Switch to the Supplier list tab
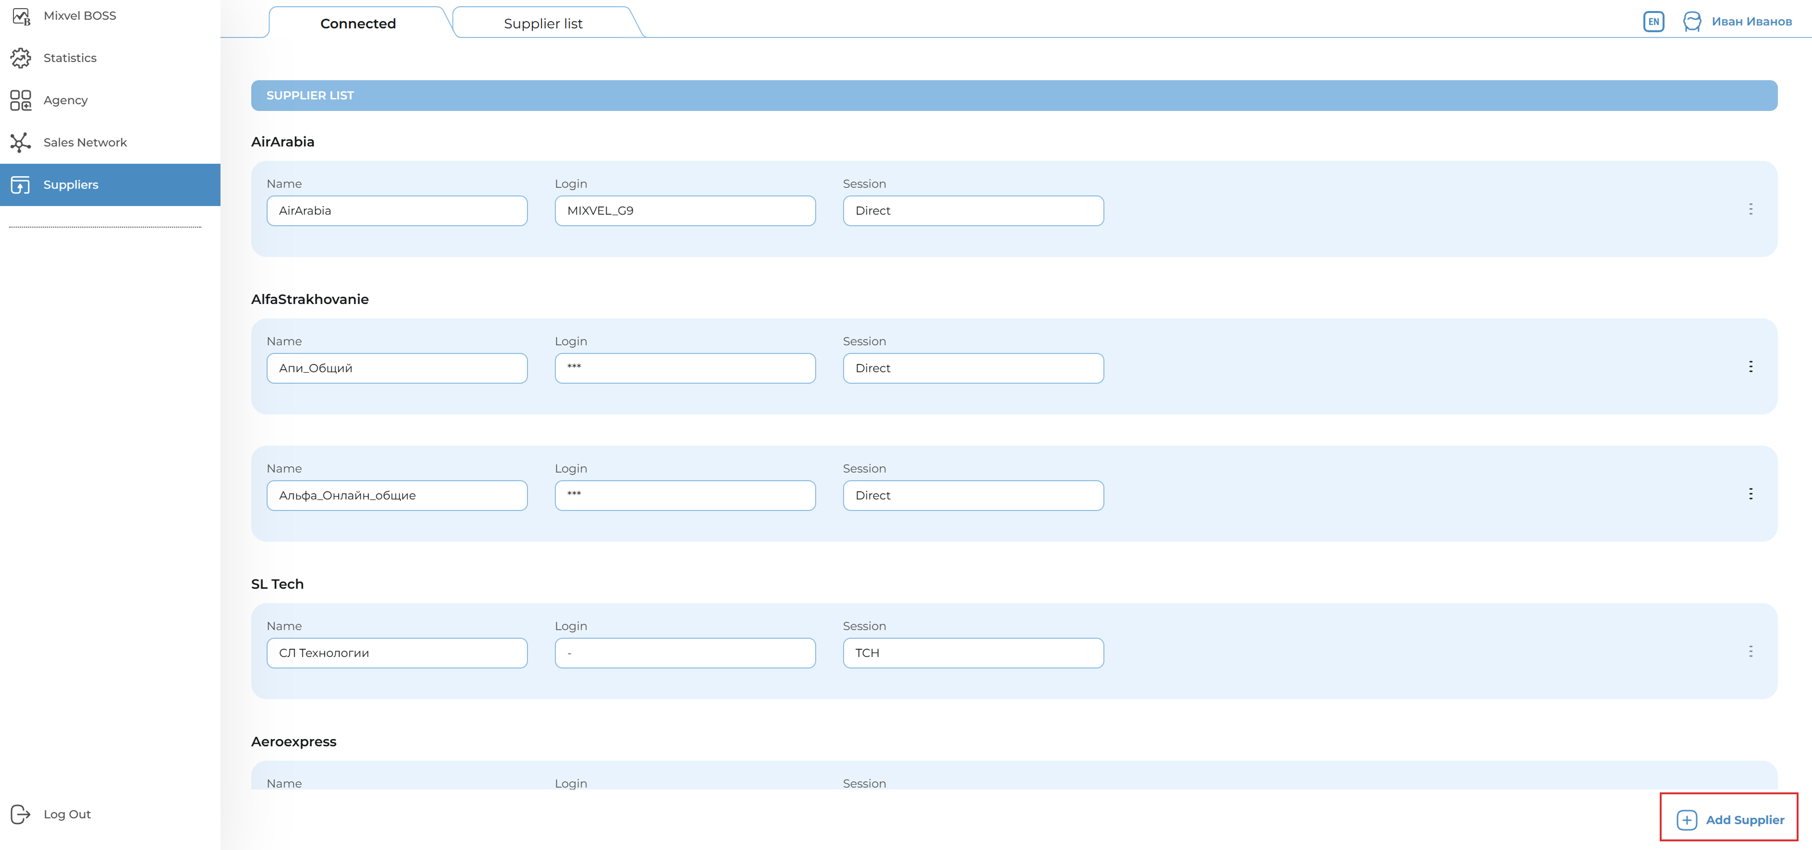The image size is (1812, 850). (x=543, y=24)
